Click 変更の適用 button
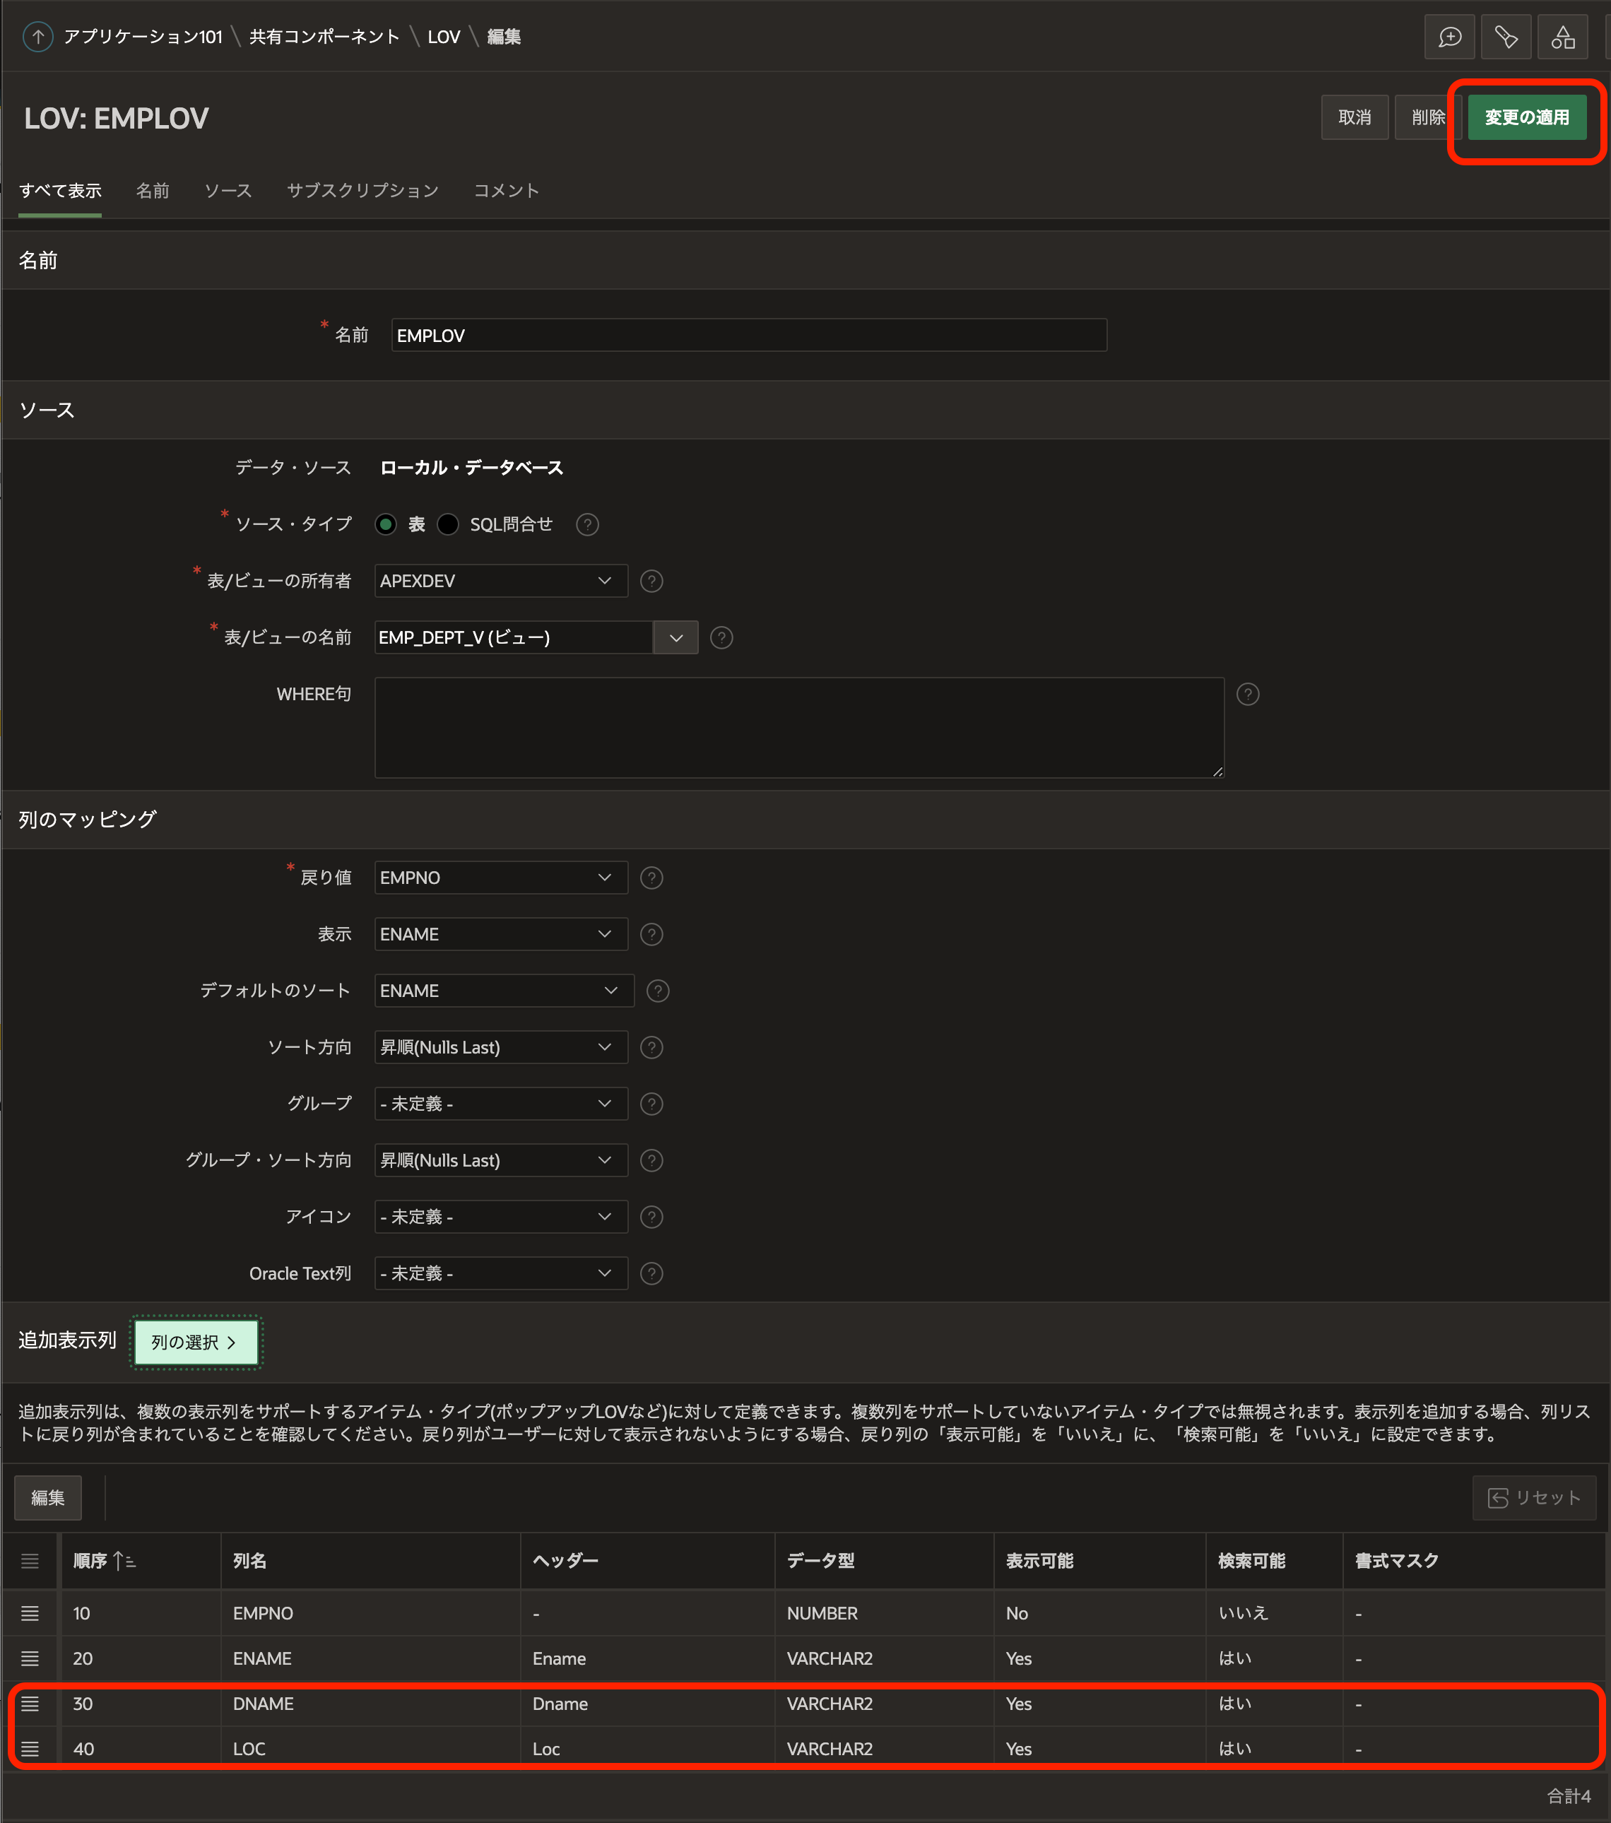Image resolution: width=1611 pixels, height=1823 pixels. click(x=1526, y=117)
